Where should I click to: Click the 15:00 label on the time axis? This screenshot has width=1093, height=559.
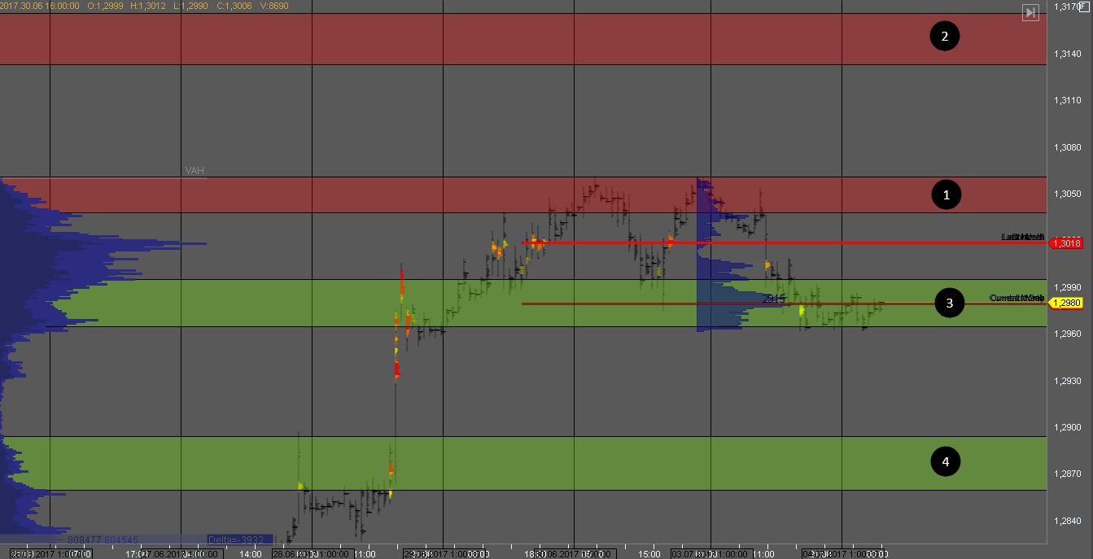[649, 554]
